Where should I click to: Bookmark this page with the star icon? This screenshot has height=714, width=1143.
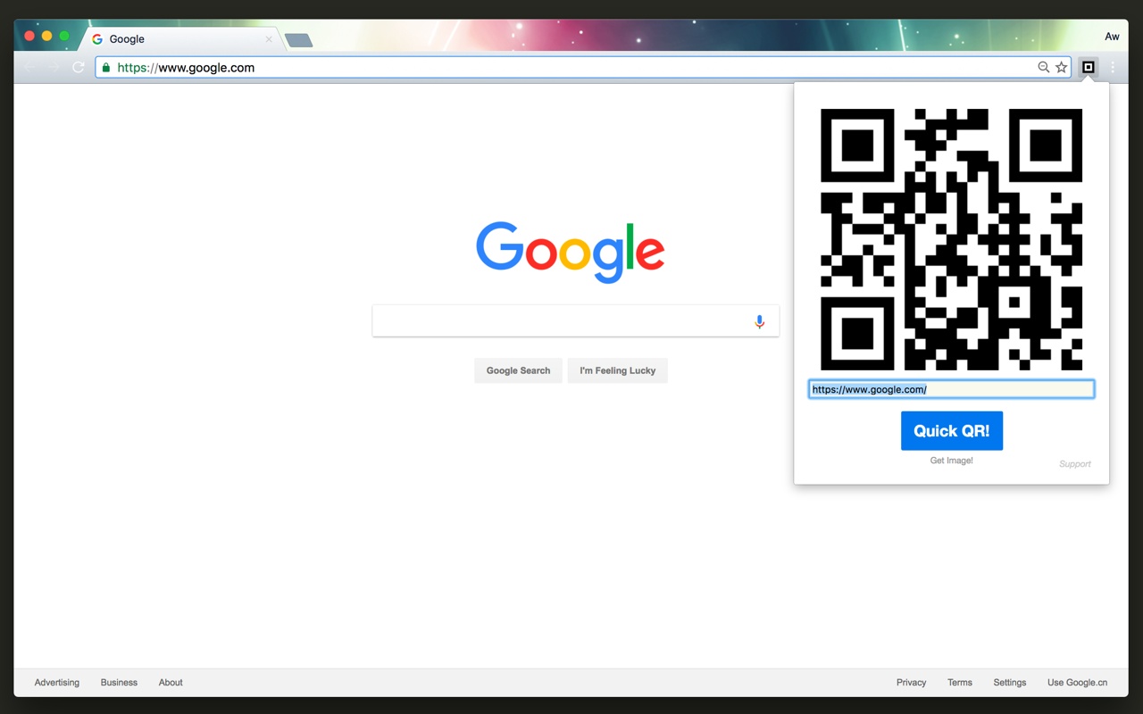point(1061,67)
